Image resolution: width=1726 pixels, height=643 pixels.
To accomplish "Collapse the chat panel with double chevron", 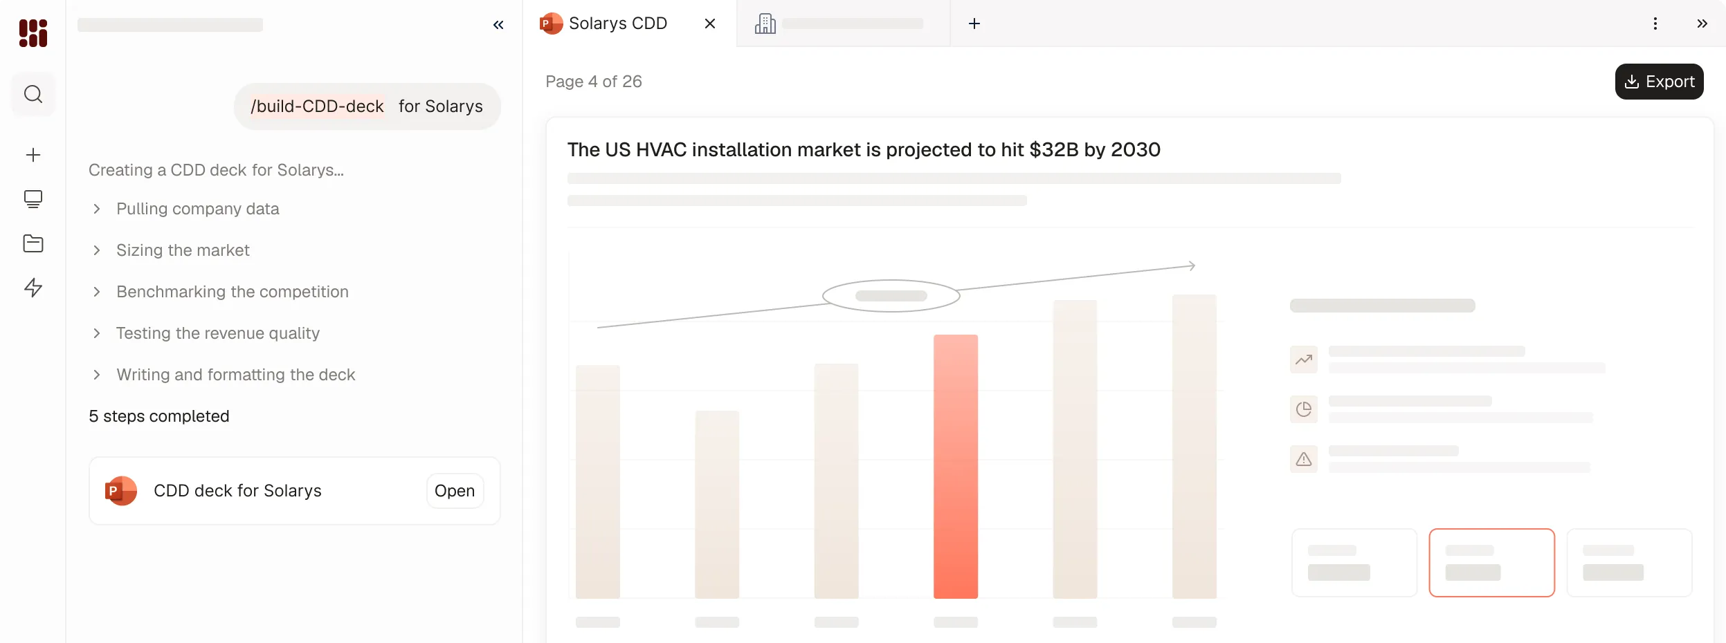I will click(498, 25).
